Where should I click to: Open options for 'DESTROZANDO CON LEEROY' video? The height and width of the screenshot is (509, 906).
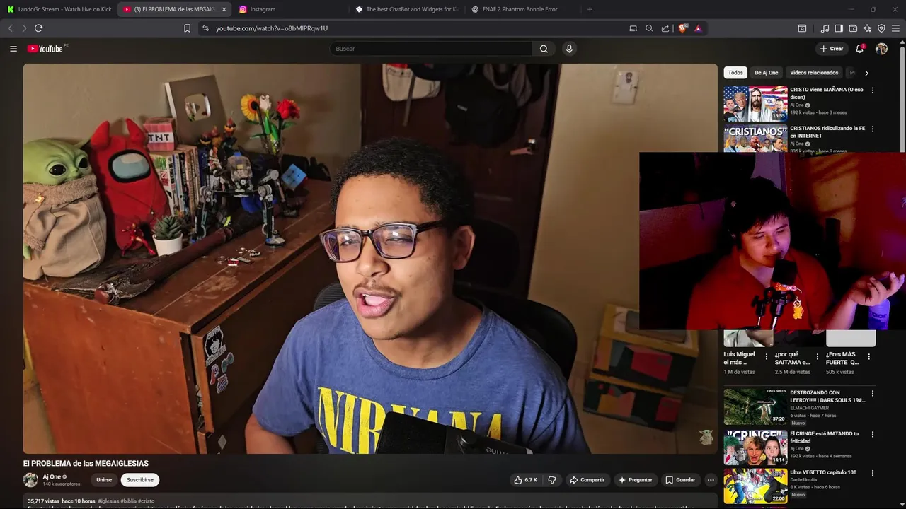(872, 394)
